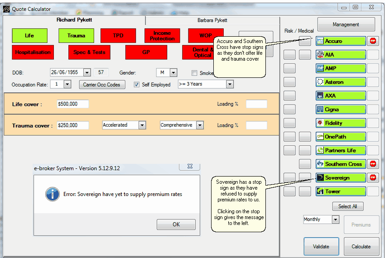Click the stop sign next to Accuro
This screenshot has height=258, width=385.
[x=373, y=41]
